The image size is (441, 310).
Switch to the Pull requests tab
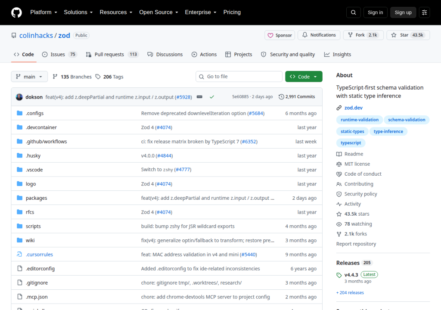(x=112, y=54)
